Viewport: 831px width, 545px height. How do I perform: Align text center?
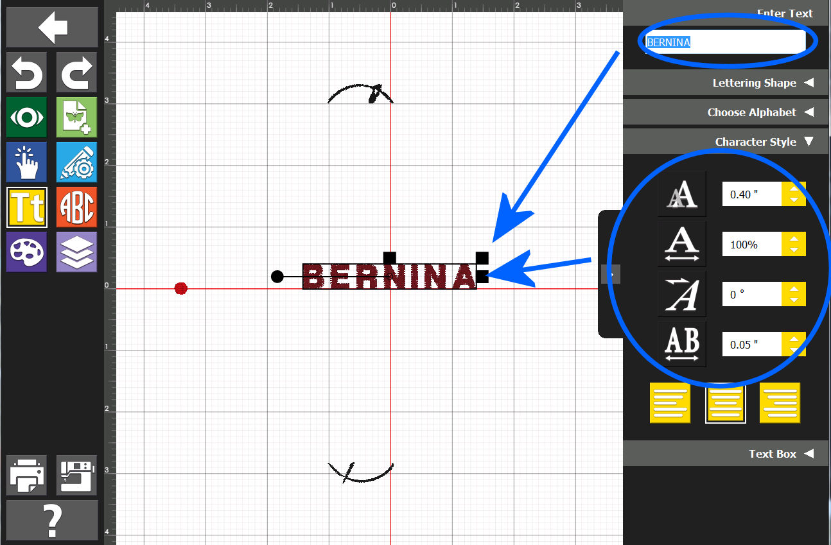[726, 403]
